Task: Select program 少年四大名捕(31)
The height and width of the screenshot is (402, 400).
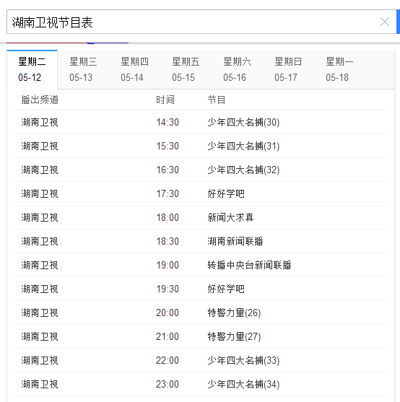Action: pyautogui.click(x=243, y=146)
